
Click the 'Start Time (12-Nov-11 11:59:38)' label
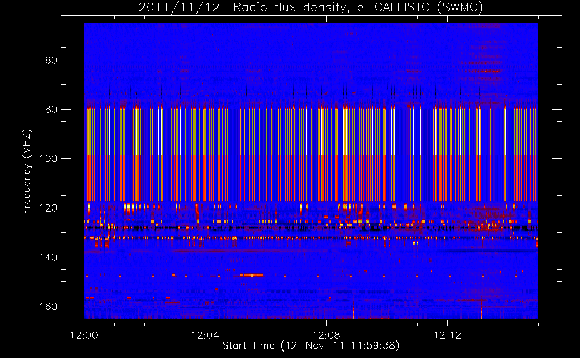311,346
